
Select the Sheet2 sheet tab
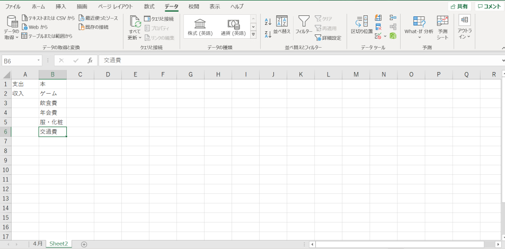pos(59,244)
